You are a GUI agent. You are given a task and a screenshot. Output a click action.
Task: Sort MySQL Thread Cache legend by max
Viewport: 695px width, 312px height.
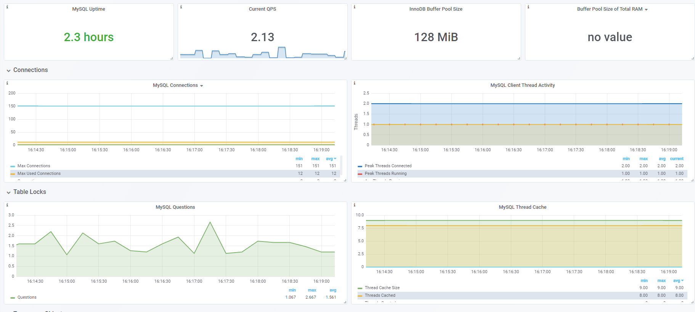[x=661, y=281]
